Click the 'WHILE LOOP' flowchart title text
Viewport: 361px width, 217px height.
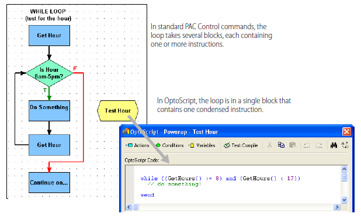(48, 11)
